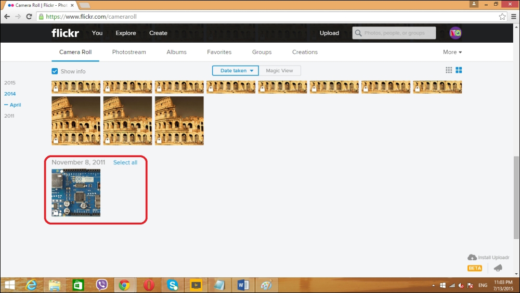Go back in the browser
The height and width of the screenshot is (293, 520).
(7, 17)
